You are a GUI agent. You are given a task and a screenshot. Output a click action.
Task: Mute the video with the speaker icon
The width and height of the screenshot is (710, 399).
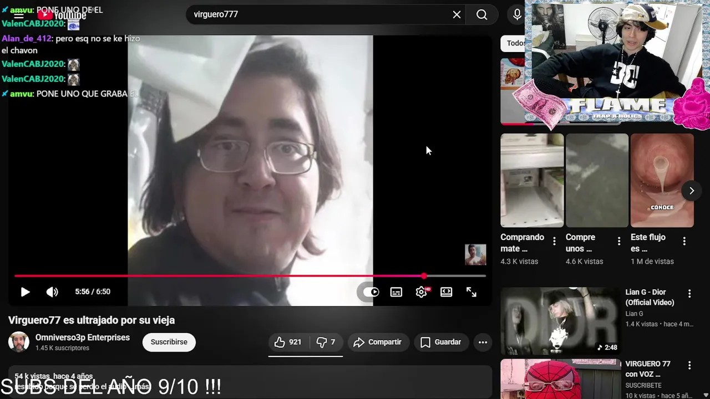pos(52,292)
